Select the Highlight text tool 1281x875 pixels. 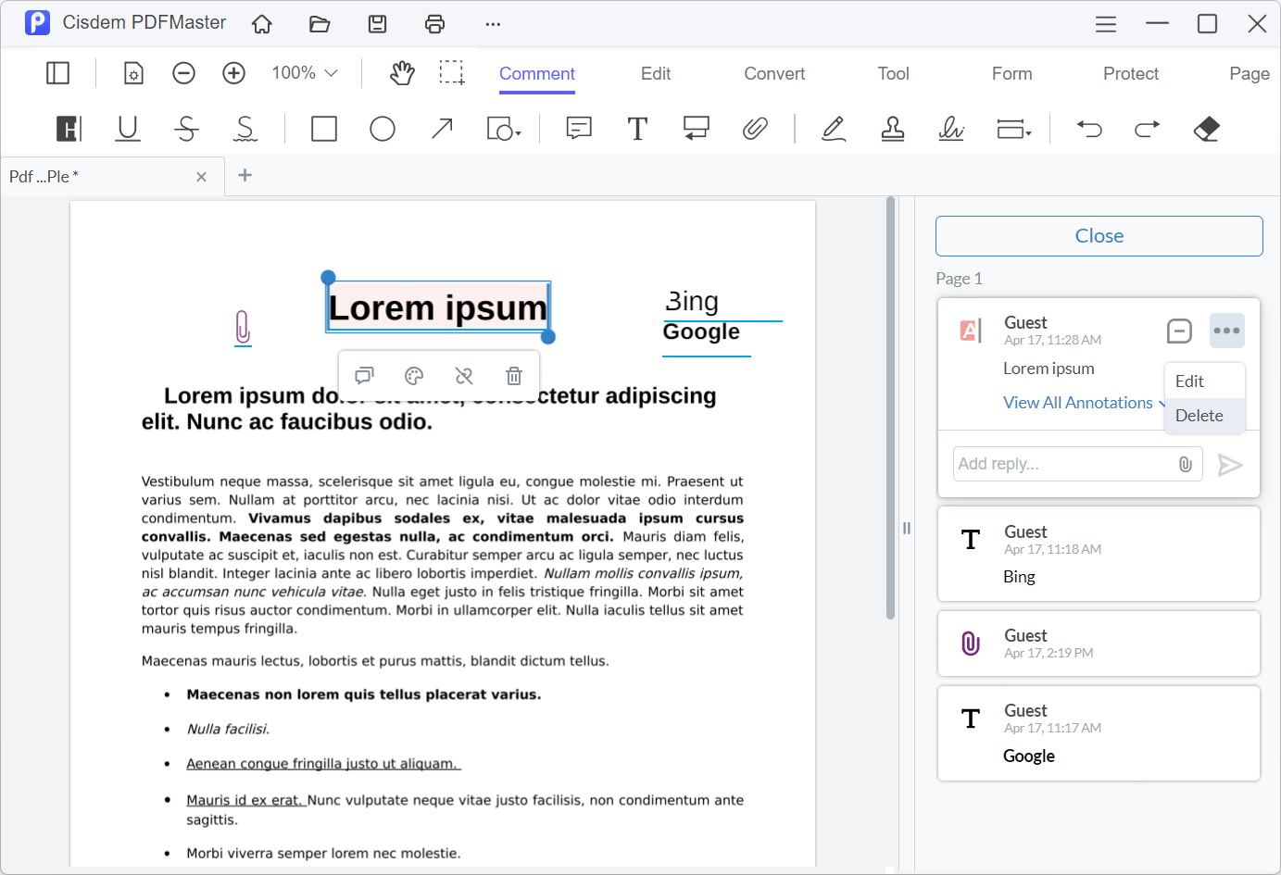coord(69,129)
